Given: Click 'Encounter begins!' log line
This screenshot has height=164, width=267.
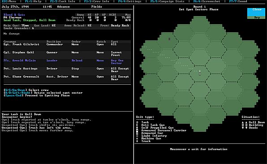Looking at the screenshot, I should click(17, 117).
